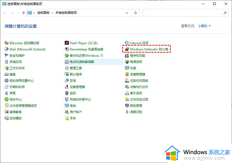
Task: Click the magnifier search icon
Action: click(225, 13)
